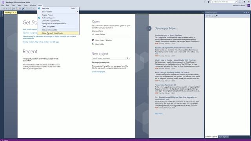Viewport: 251px width, 141px height.
Task: Select Manage Visual Studio Performance
Action: 58,23
